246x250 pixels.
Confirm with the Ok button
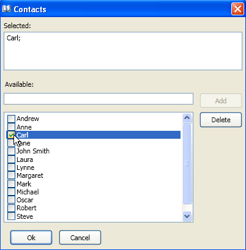31,238
